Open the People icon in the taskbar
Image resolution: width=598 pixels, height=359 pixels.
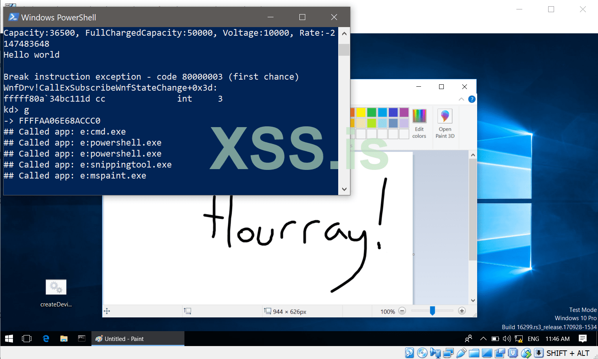click(469, 339)
